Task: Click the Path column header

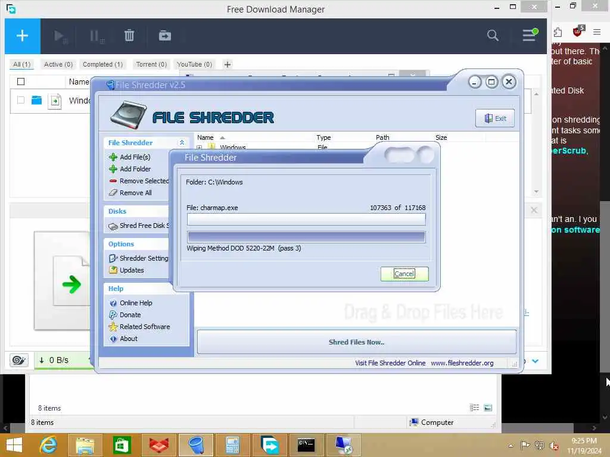Action: click(x=382, y=137)
